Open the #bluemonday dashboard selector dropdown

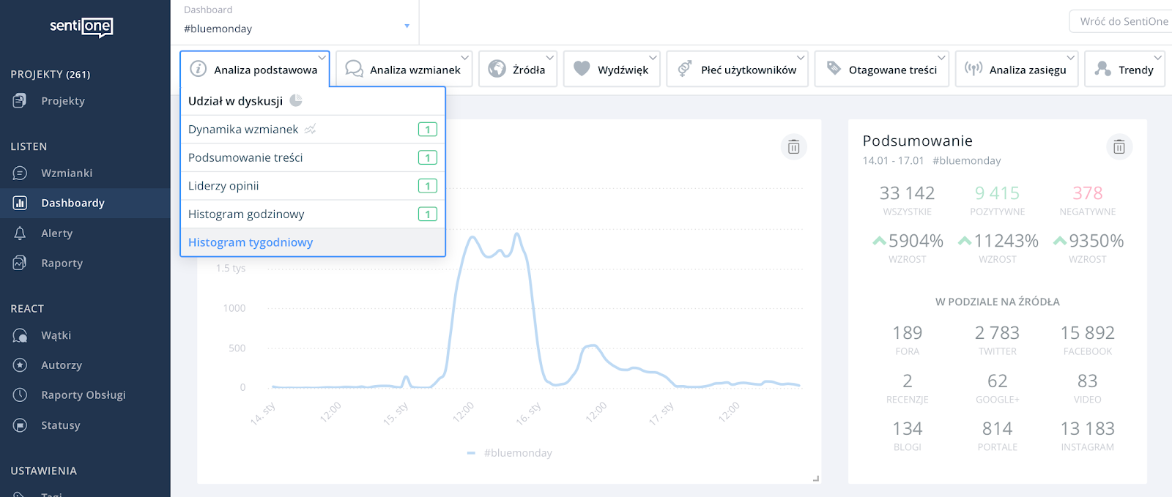coord(296,29)
